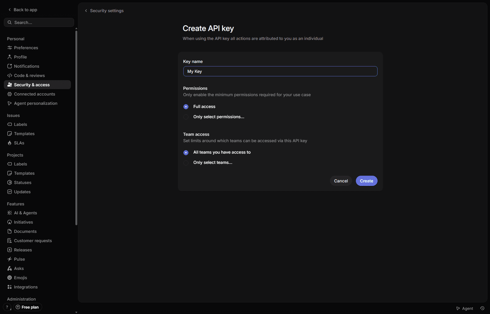Open the Agent button at bottom right
The height and width of the screenshot is (314, 490).
[x=465, y=308]
